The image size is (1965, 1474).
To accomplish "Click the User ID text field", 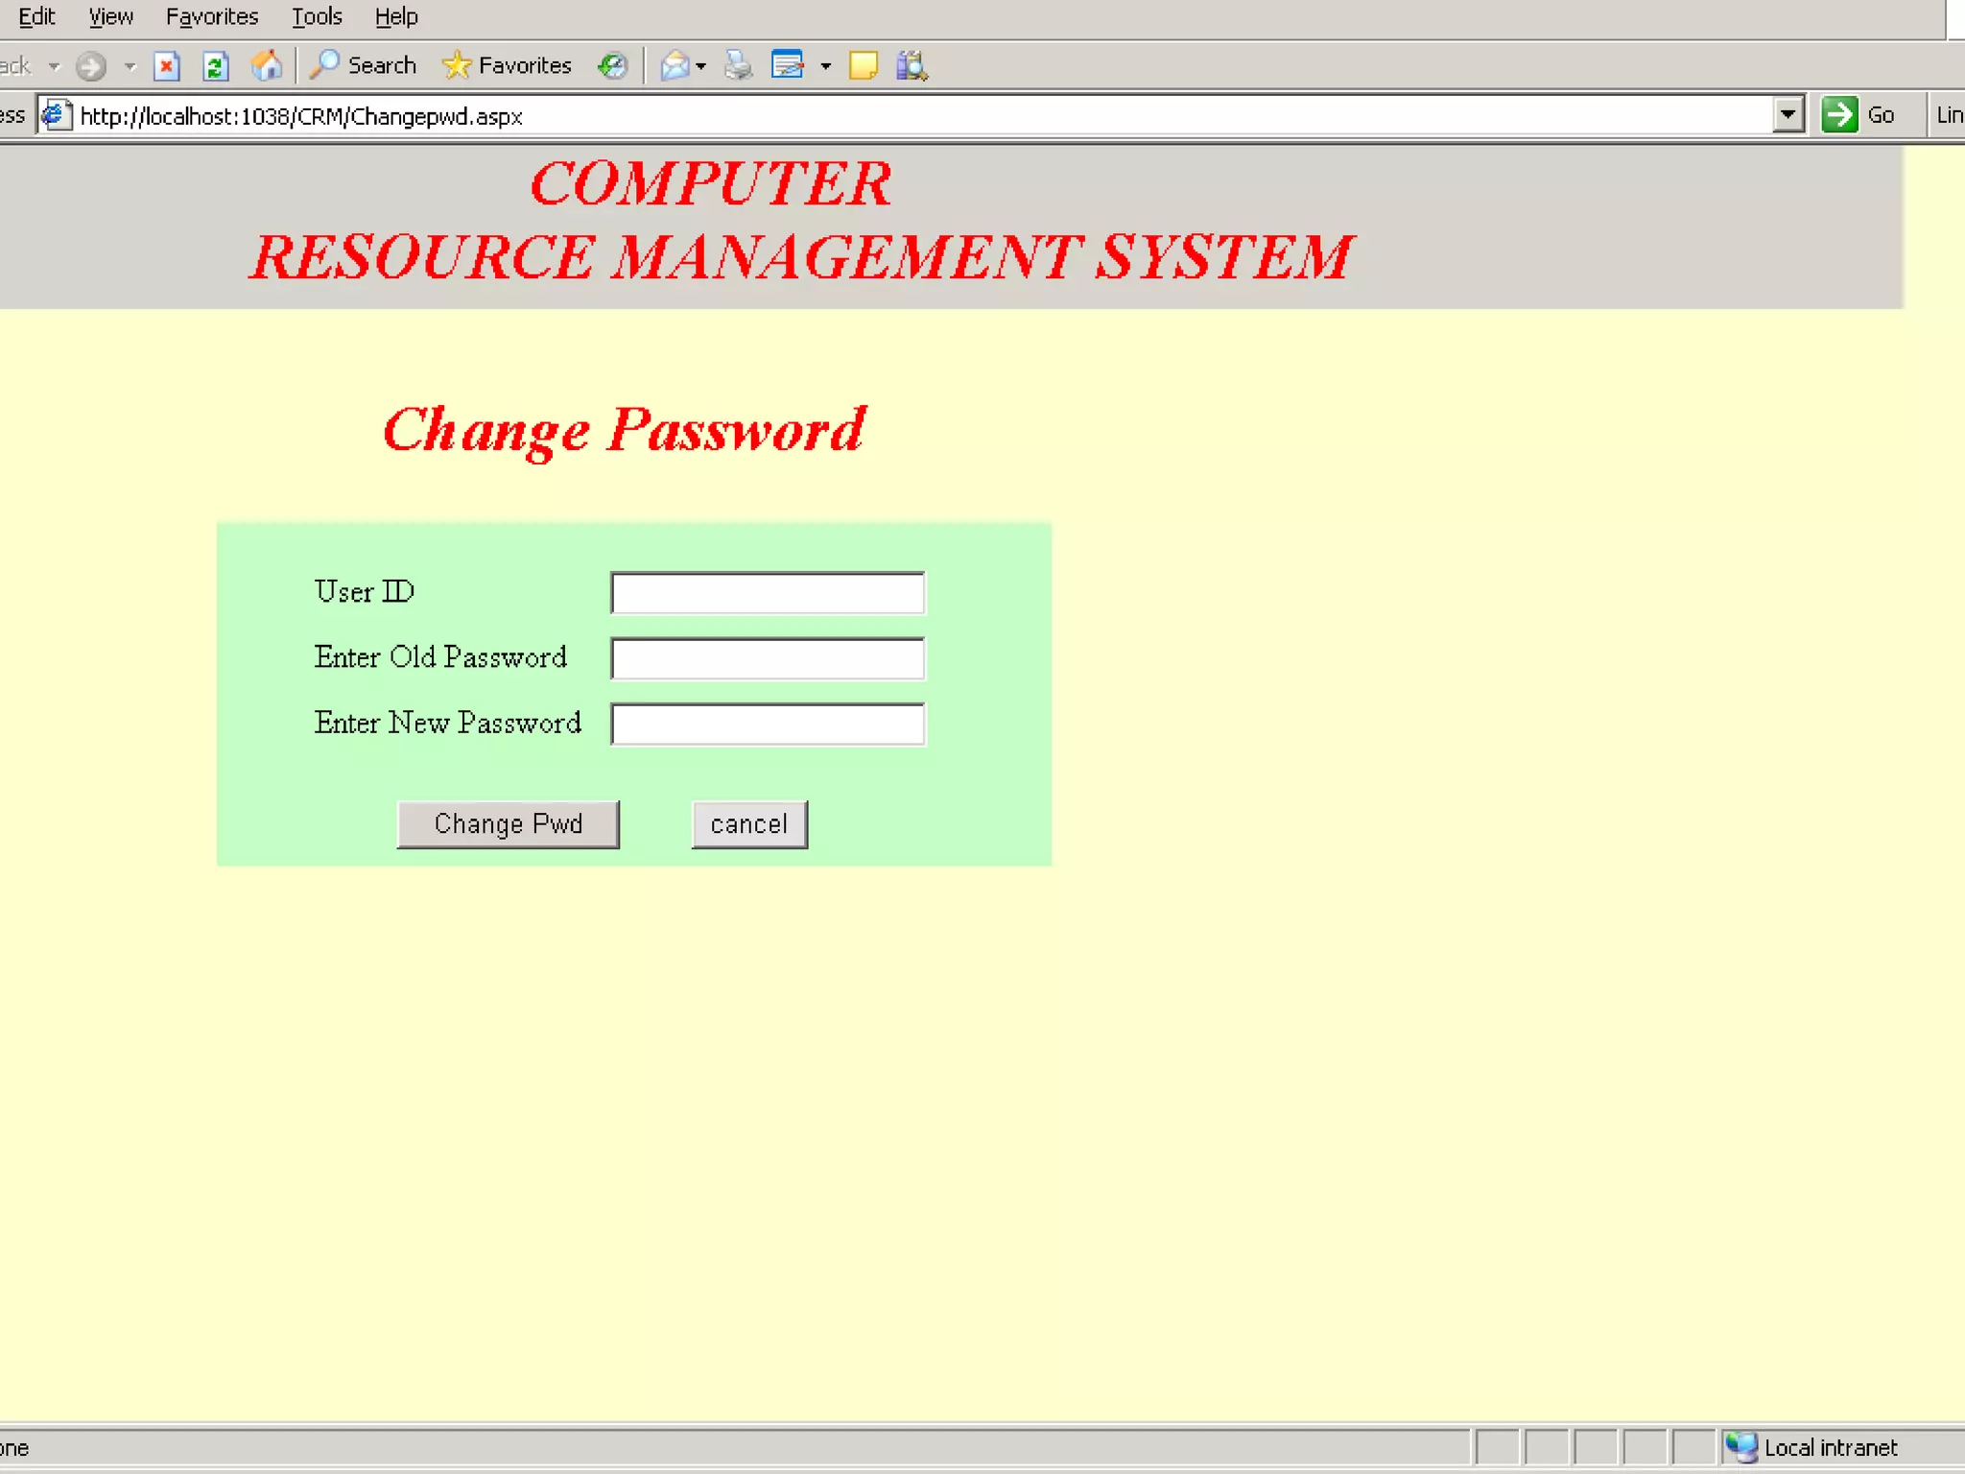I will coord(768,592).
